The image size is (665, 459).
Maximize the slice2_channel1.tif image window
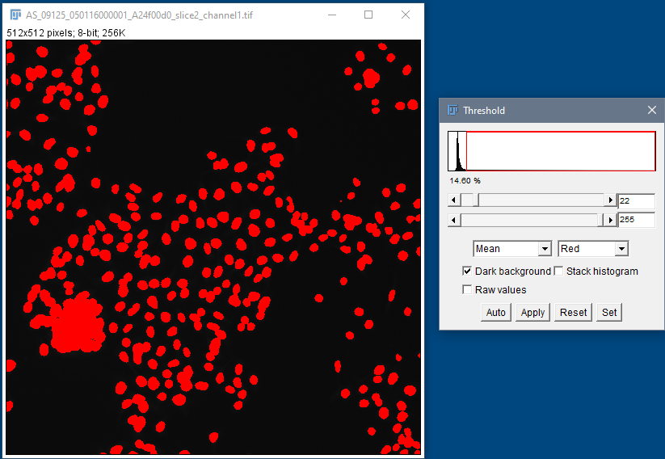click(x=368, y=15)
